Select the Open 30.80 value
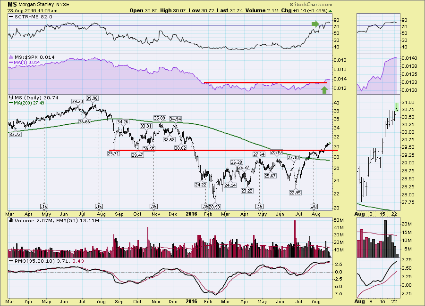Viewport: 425px width, 306px height. [x=144, y=10]
